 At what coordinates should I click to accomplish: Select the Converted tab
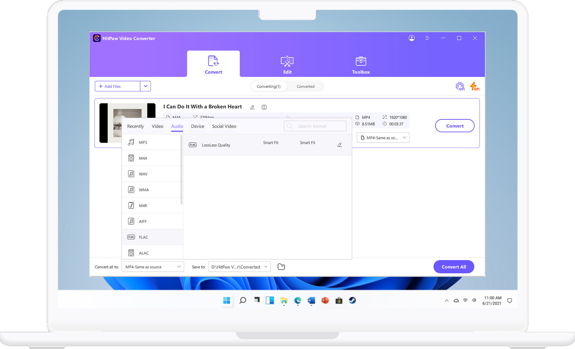[x=305, y=87]
